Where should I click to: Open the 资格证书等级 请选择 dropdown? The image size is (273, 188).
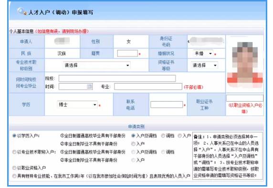(x=204, y=65)
